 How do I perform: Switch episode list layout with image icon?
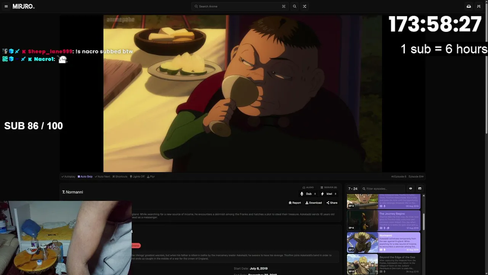420,189
